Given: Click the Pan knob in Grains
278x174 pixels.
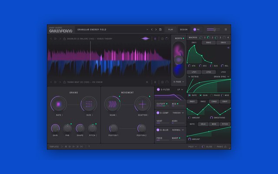Looking at the screenshot, I should 67,128.
